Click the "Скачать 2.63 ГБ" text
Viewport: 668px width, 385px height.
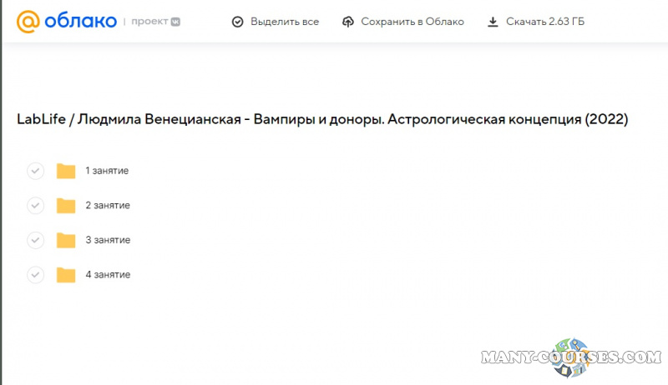pyautogui.click(x=545, y=22)
